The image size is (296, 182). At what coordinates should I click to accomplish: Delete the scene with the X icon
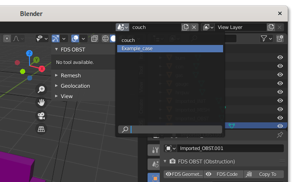[x=194, y=27]
